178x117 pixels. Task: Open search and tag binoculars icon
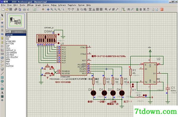coord(128,9)
